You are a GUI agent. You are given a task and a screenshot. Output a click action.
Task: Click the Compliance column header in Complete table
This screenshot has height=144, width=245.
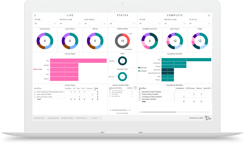click(180, 88)
